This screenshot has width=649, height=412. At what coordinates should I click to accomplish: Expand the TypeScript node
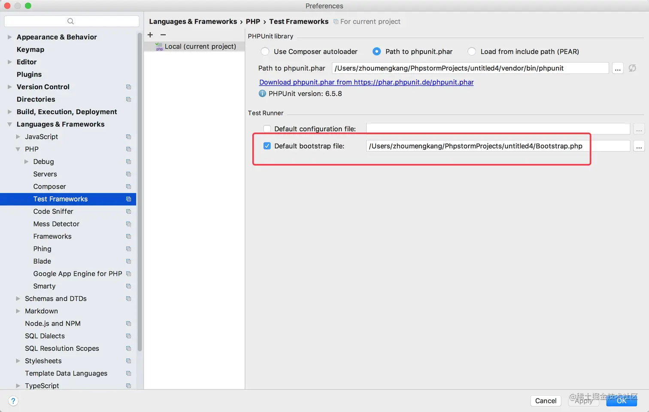click(18, 386)
